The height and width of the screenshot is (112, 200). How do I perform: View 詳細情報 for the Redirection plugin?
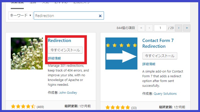coord(54,58)
